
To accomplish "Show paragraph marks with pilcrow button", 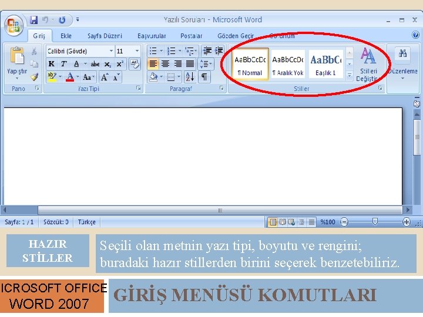I will coord(204,77).
